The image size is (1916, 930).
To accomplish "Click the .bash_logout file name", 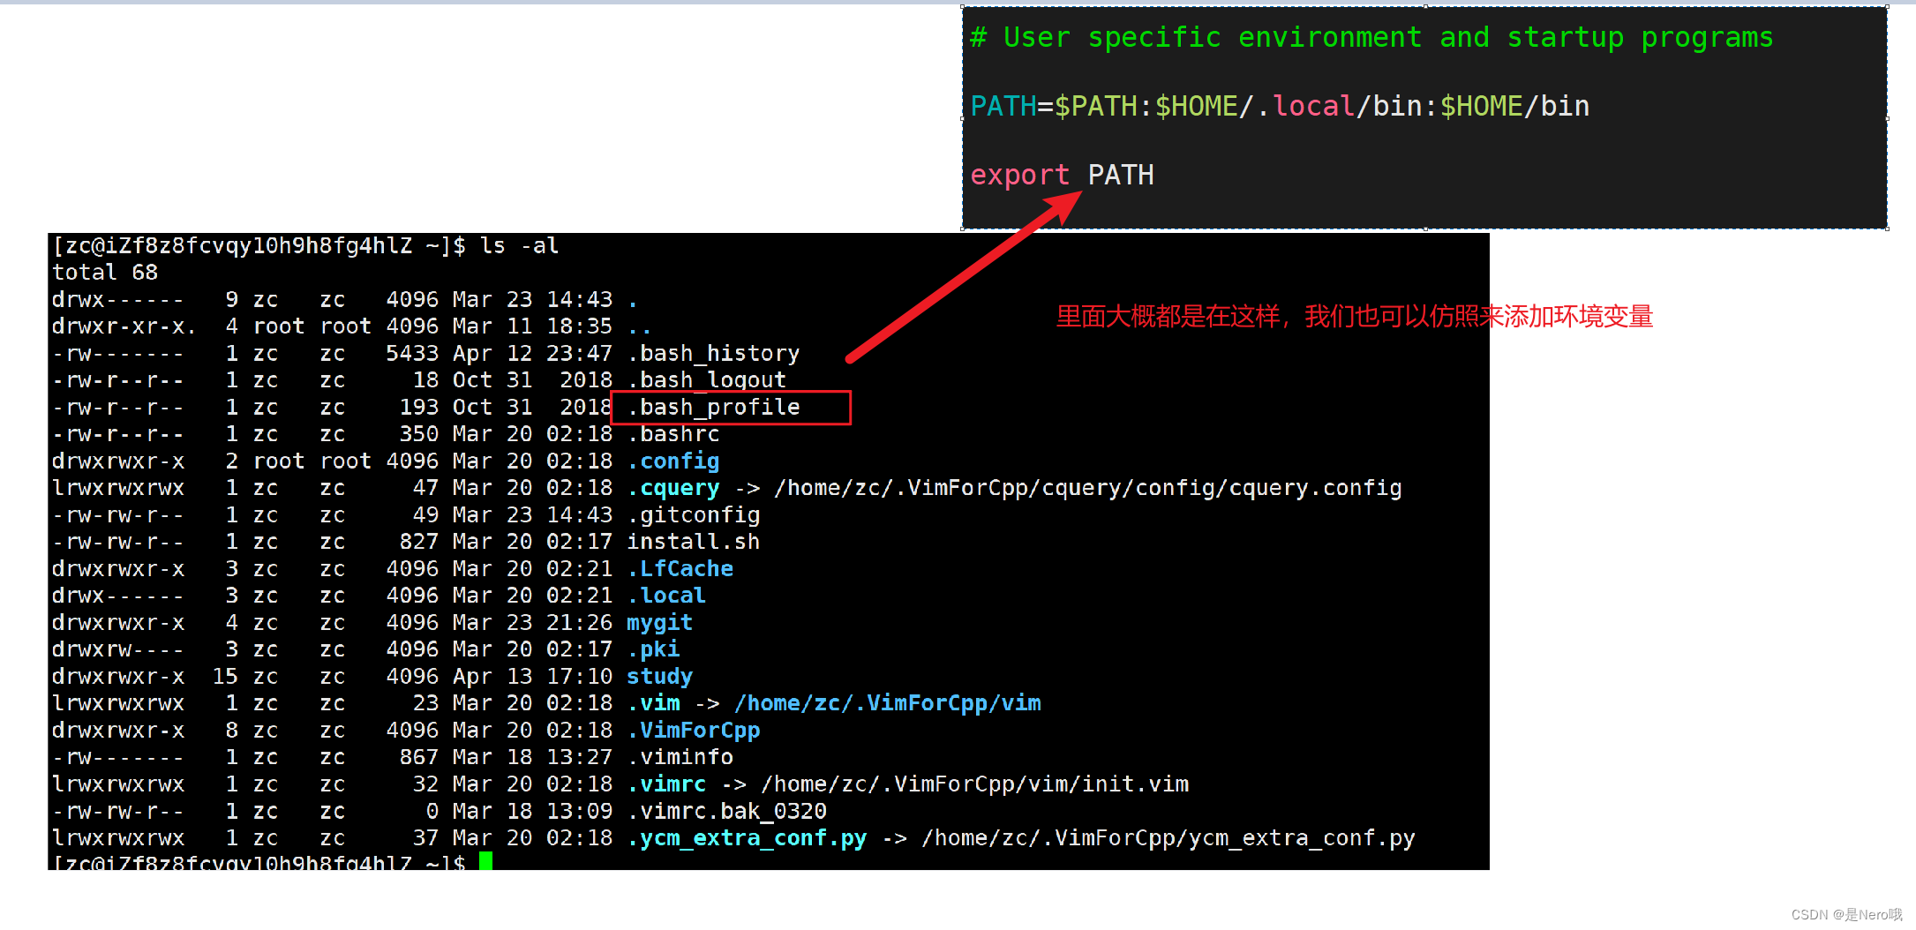I will point(706,380).
